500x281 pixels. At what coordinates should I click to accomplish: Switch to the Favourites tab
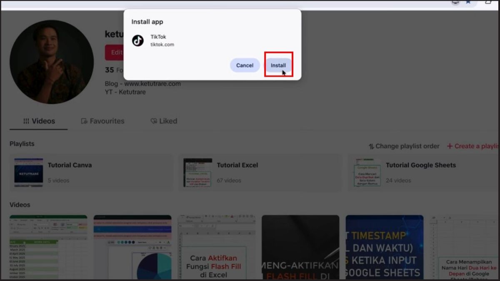(x=102, y=121)
